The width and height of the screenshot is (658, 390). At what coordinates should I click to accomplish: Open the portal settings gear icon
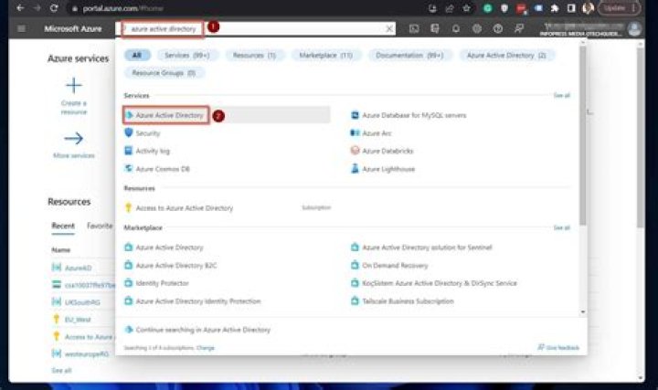[477, 28]
